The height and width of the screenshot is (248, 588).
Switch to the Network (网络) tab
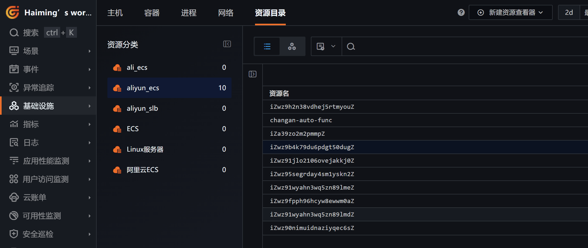point(226,13)
